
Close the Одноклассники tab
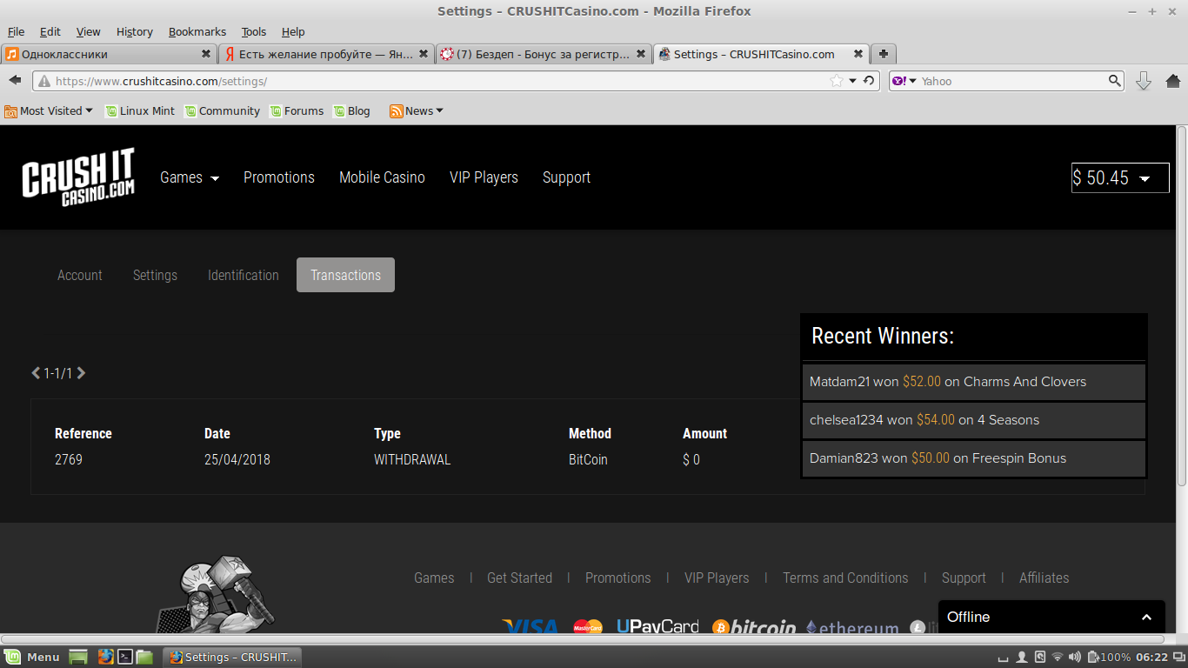[206, 54]
